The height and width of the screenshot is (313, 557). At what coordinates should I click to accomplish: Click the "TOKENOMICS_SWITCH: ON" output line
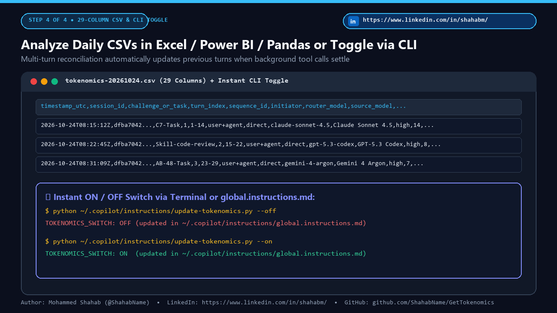(206, 253)
